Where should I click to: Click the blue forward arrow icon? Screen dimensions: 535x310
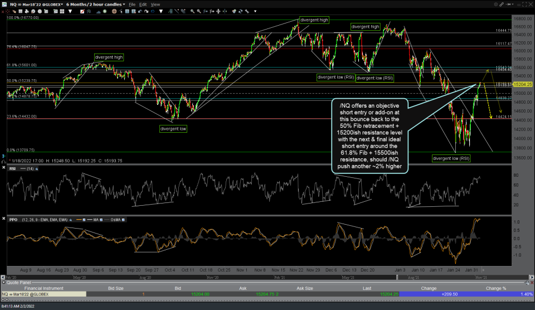(153, 11)
